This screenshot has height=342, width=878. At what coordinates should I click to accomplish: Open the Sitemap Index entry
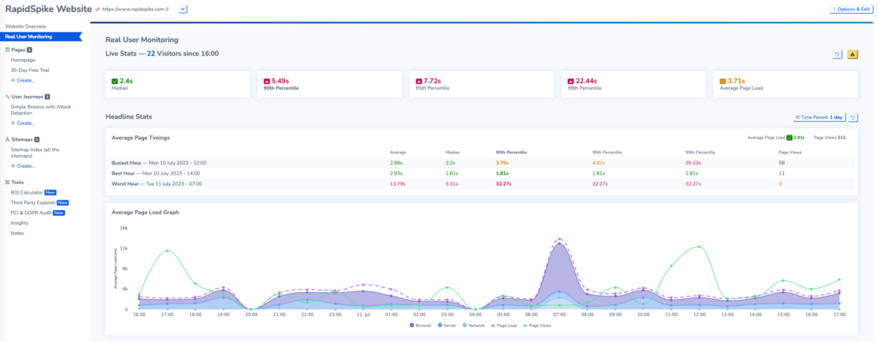(34, 153)
